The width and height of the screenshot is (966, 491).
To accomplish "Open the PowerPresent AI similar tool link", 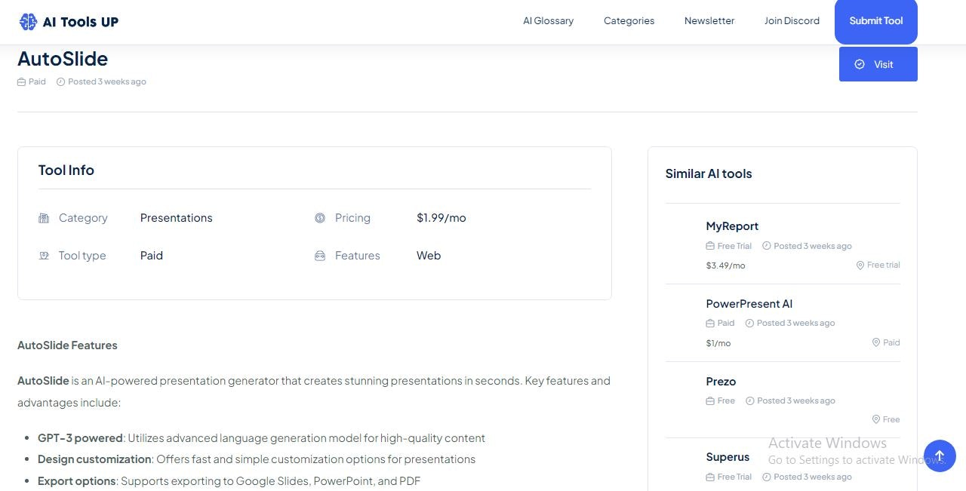I will click(749, 304).
